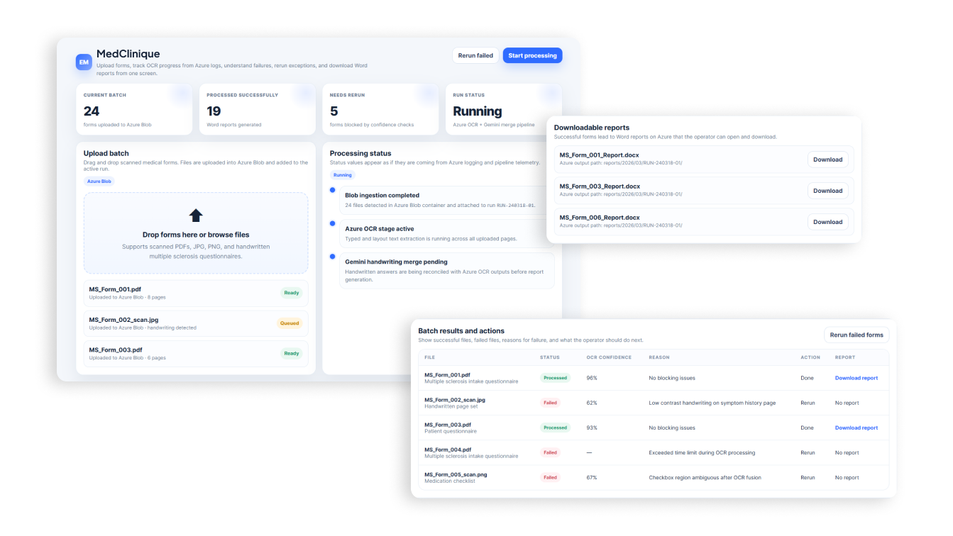The width and height of the screenshot is (953, 536).
Task: Click the upload arrow icon
Action: click(x=196, y=216)
